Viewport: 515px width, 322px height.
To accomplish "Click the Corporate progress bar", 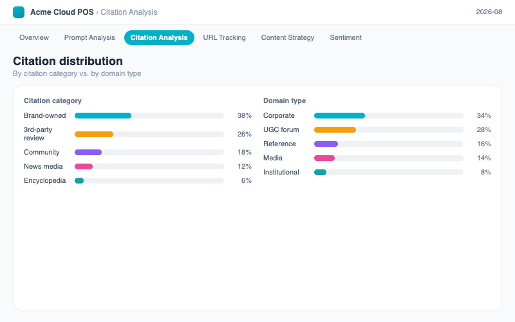I will tap(389, 116).
